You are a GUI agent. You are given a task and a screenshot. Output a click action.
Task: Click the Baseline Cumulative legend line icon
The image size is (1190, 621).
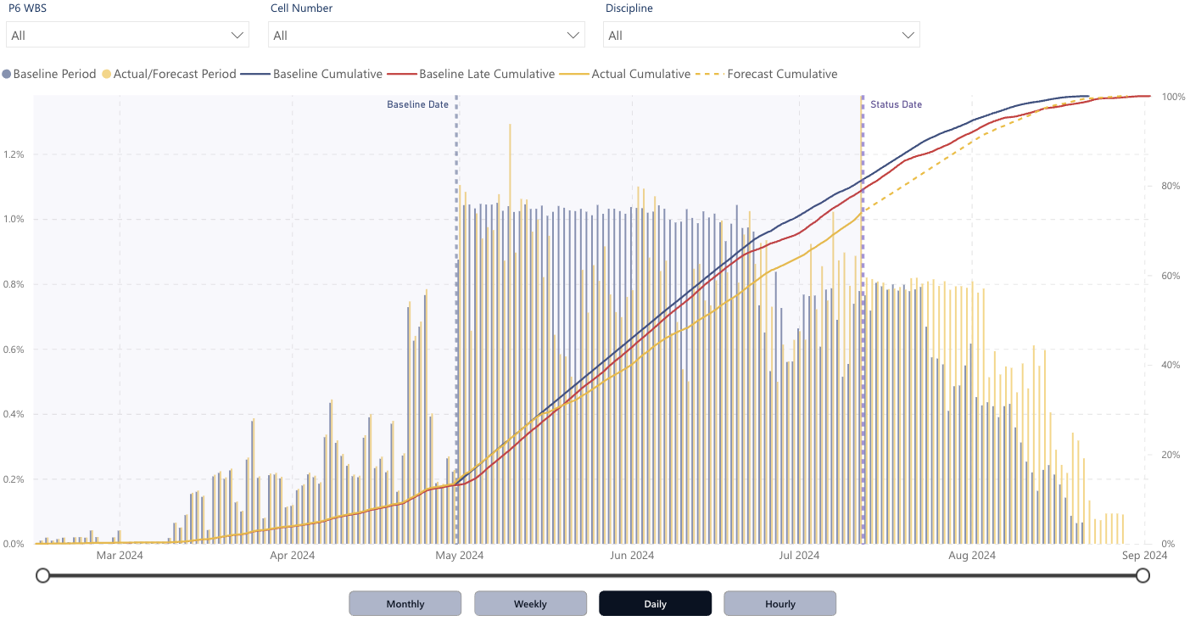[254, 74]
